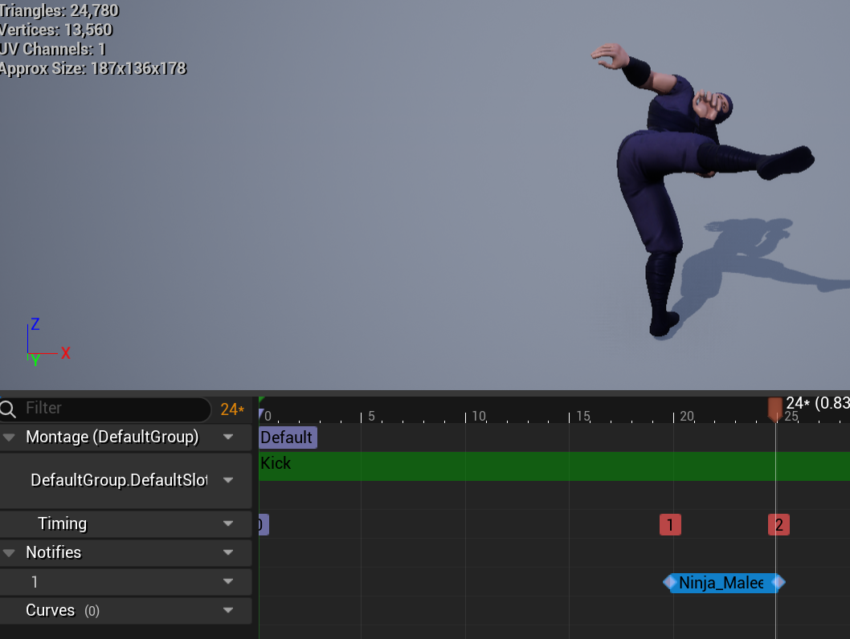Open notify track 1 dropdown arrow

coord(228,582)
